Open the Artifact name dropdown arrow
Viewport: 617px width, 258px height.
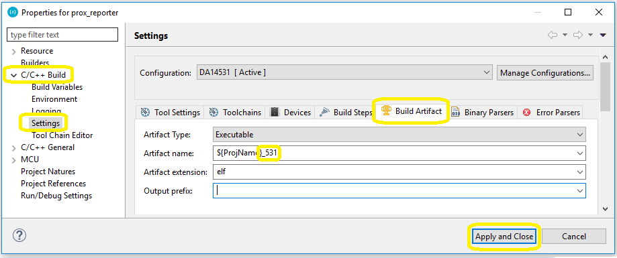[x=579, y=153]
